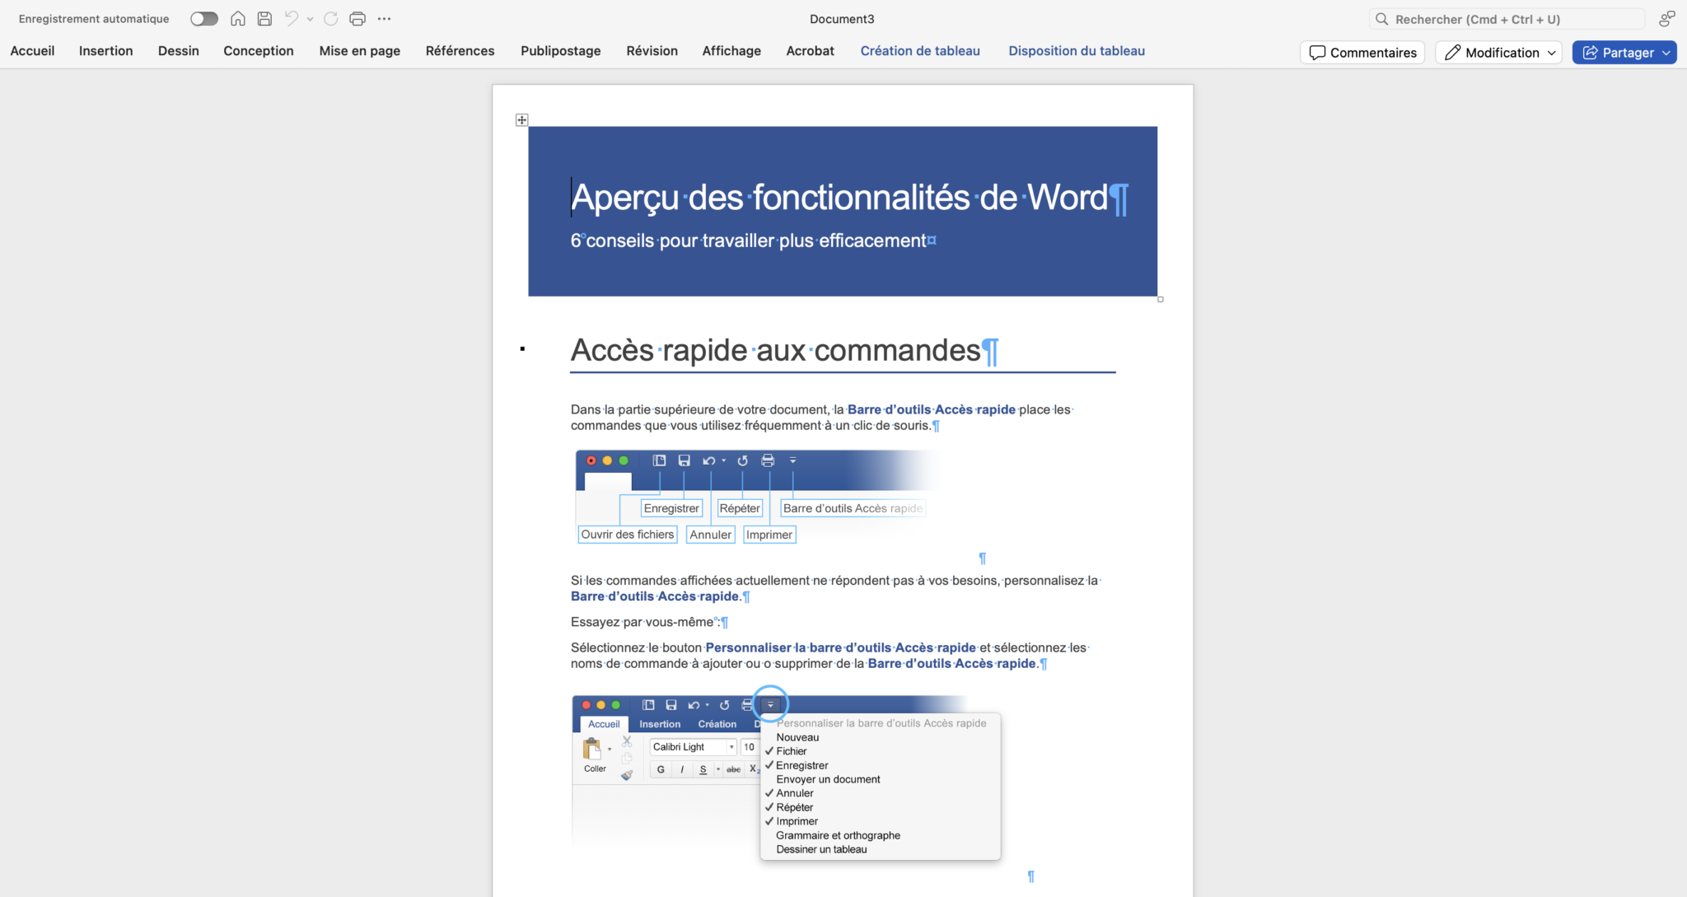The image size is (1687, 897).
Task: Click the print icon
Action: [357, 18]
